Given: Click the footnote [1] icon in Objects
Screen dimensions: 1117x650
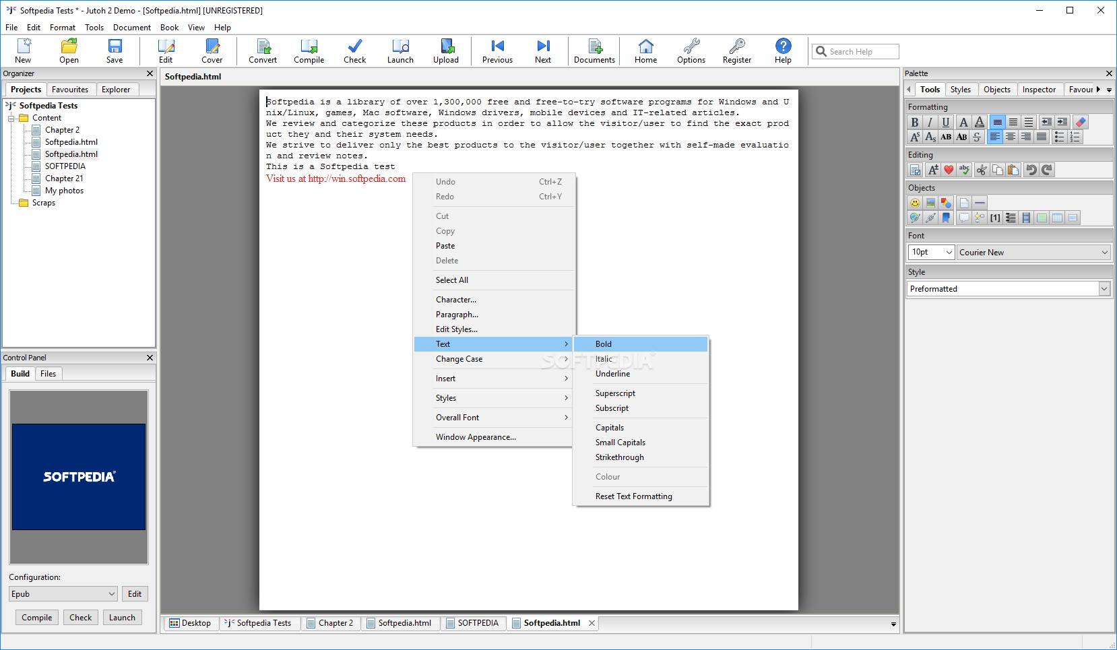Looking at the screenshot, I should 995,218.
